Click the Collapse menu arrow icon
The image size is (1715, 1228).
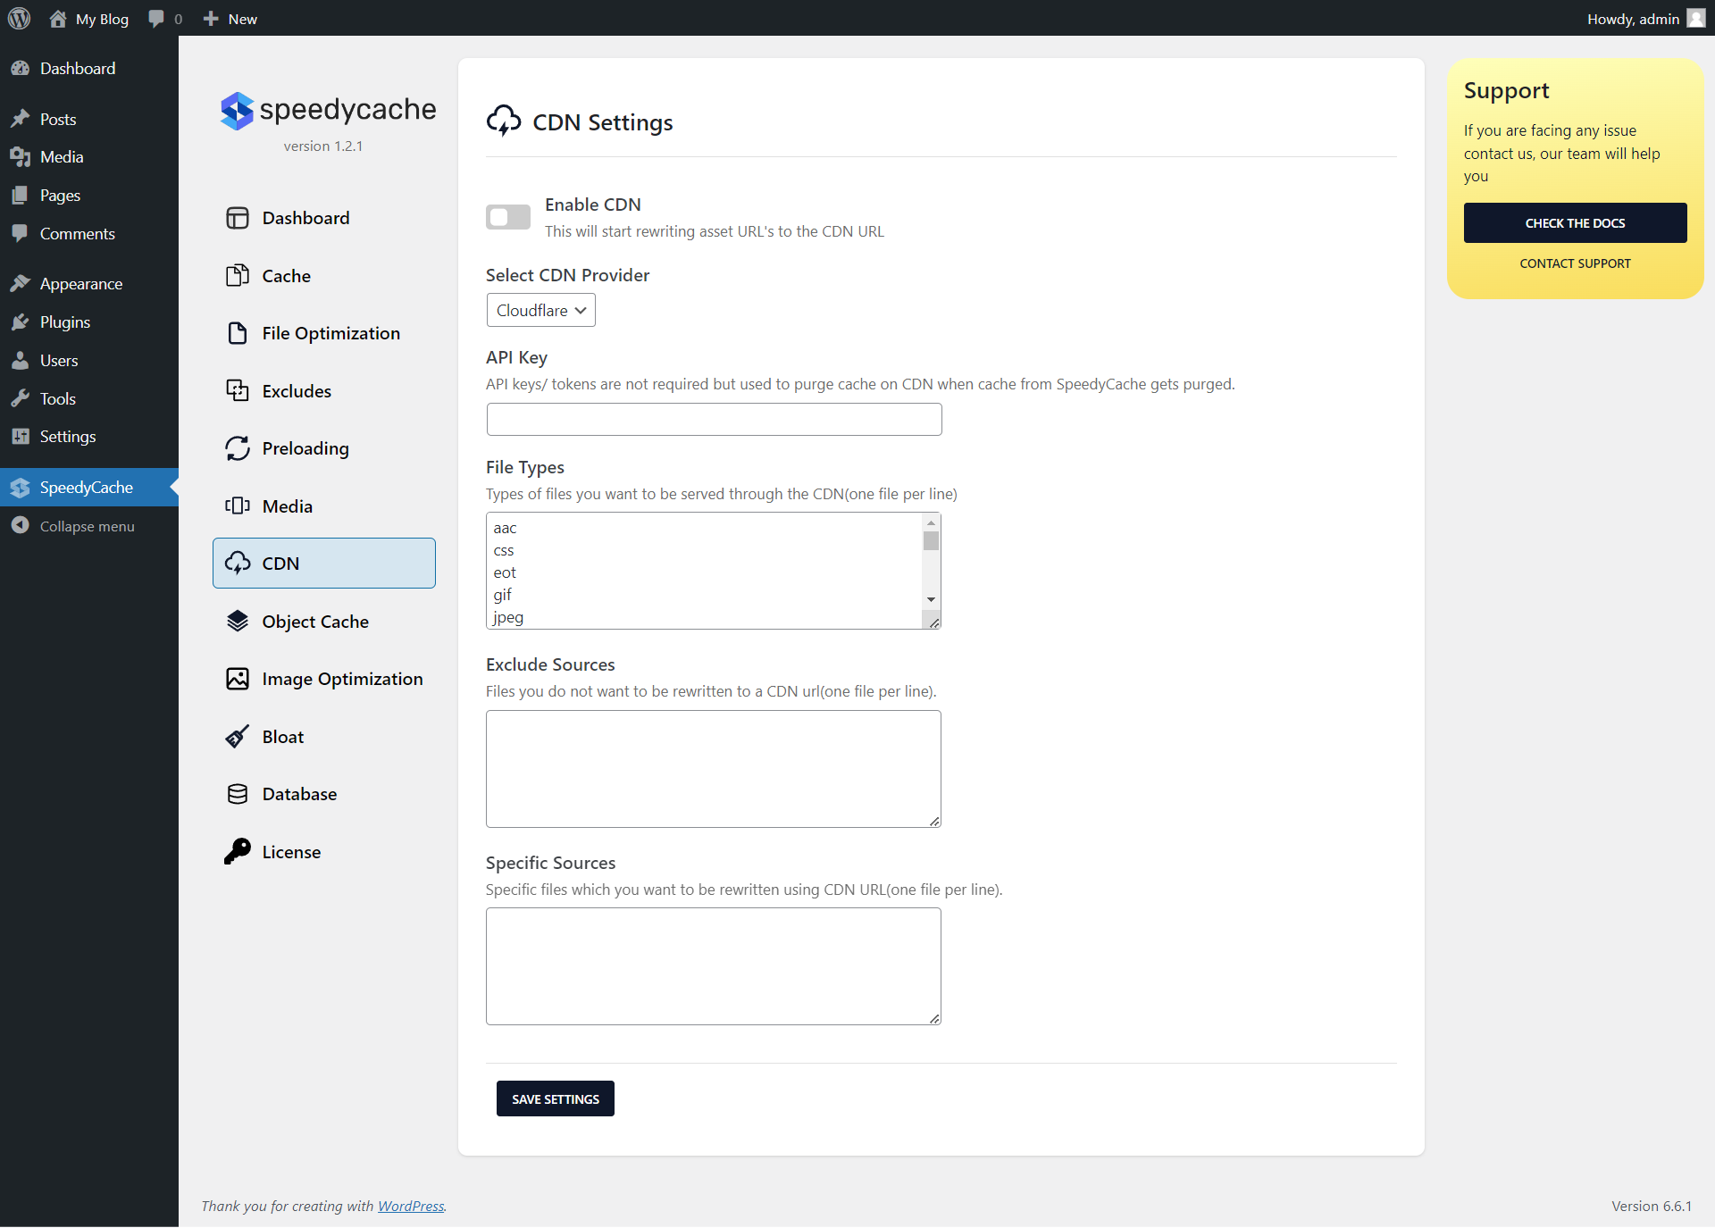[x=20, y=526]
